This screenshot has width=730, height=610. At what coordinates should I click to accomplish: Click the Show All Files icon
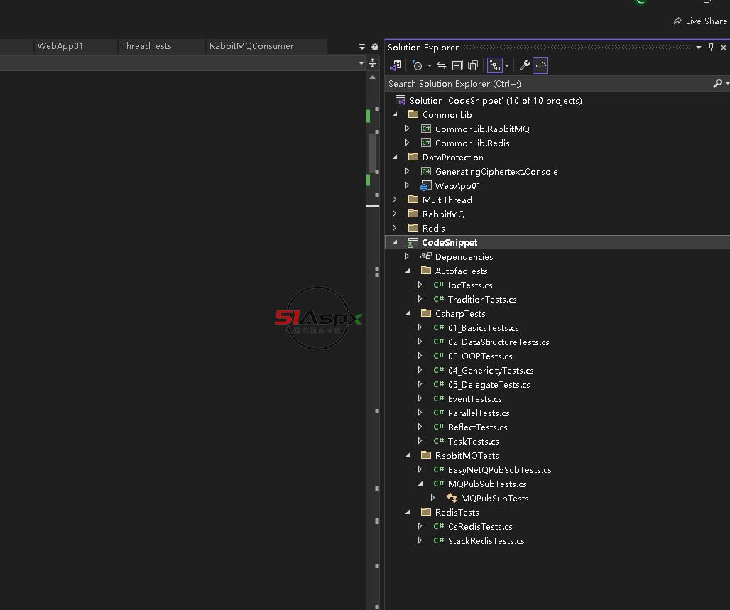click(473, 65)
